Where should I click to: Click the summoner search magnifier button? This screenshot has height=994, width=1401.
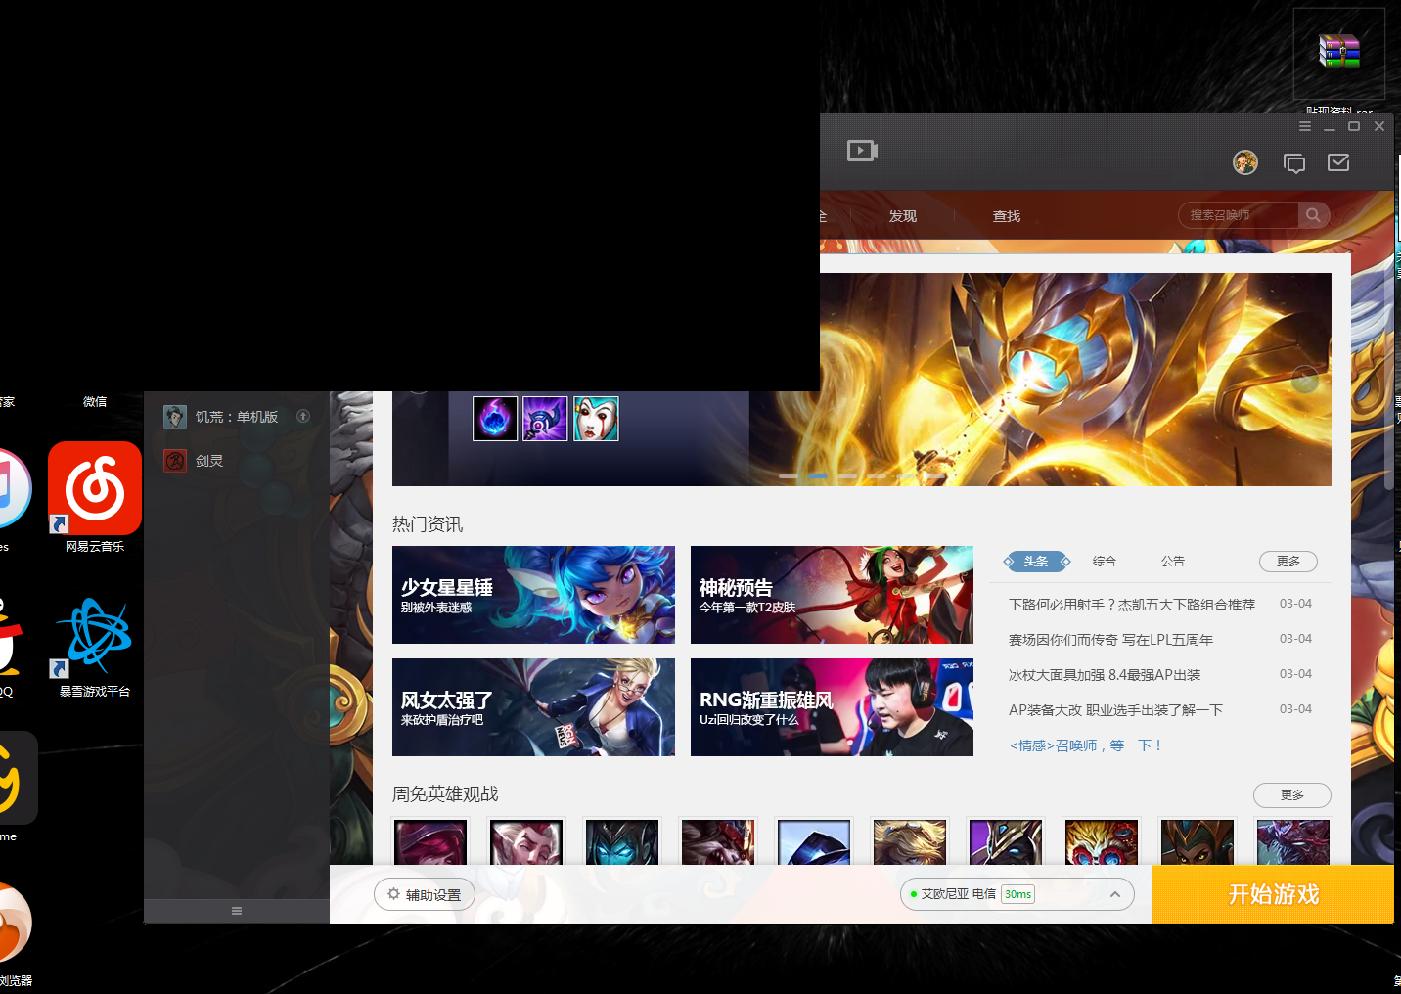pyautogui.click(x=1313, y=215)
